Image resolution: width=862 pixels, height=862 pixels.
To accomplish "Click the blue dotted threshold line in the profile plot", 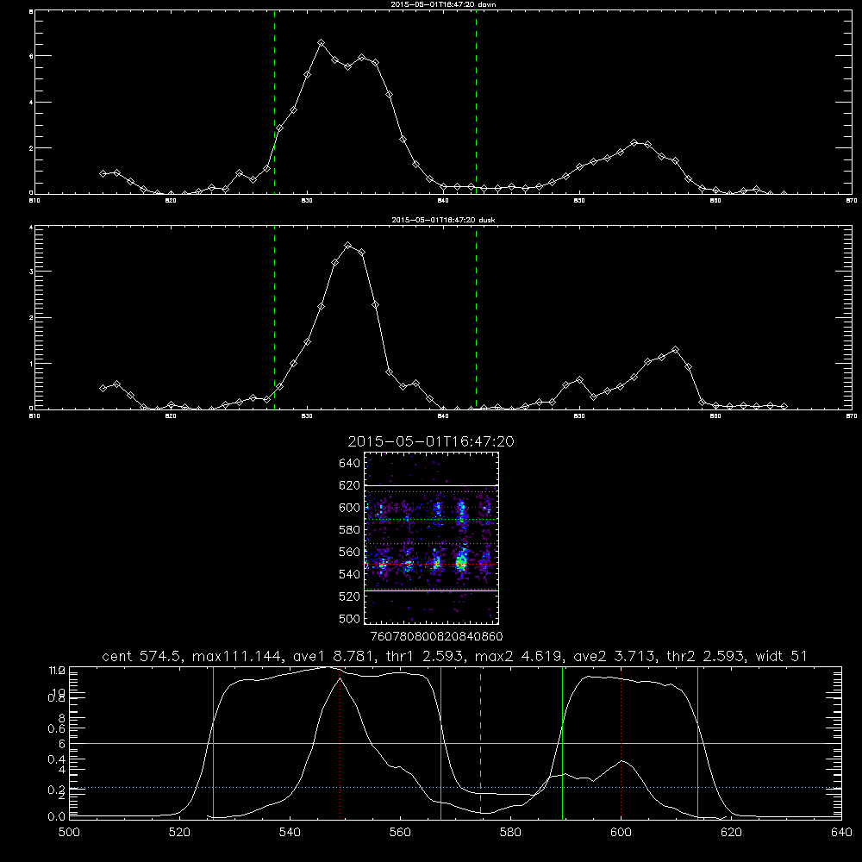I will (455, 788).
